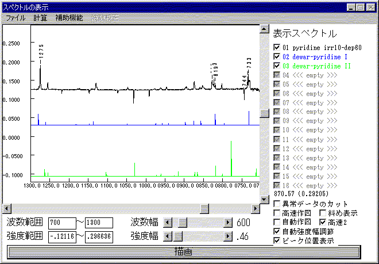Screen dimensions: 379x264
Task: Open the 計算 menu
Action: (x=40, y=18)
